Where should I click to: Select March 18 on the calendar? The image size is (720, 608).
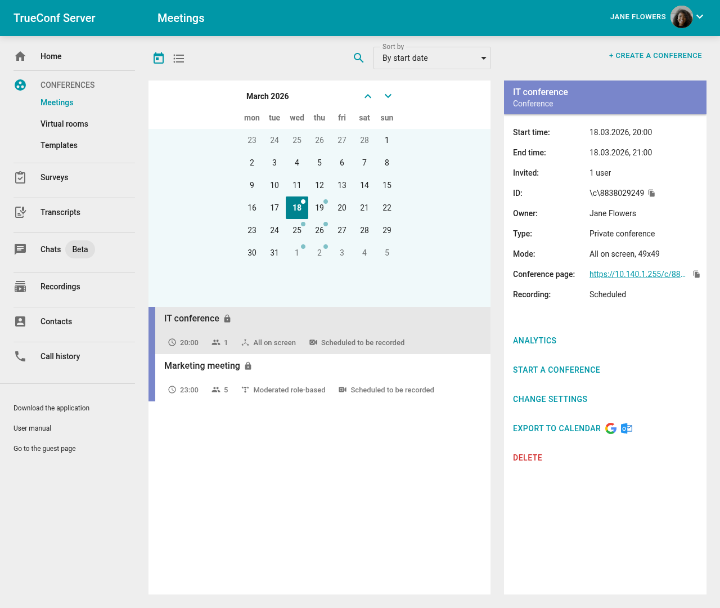[x=297, y=208]
